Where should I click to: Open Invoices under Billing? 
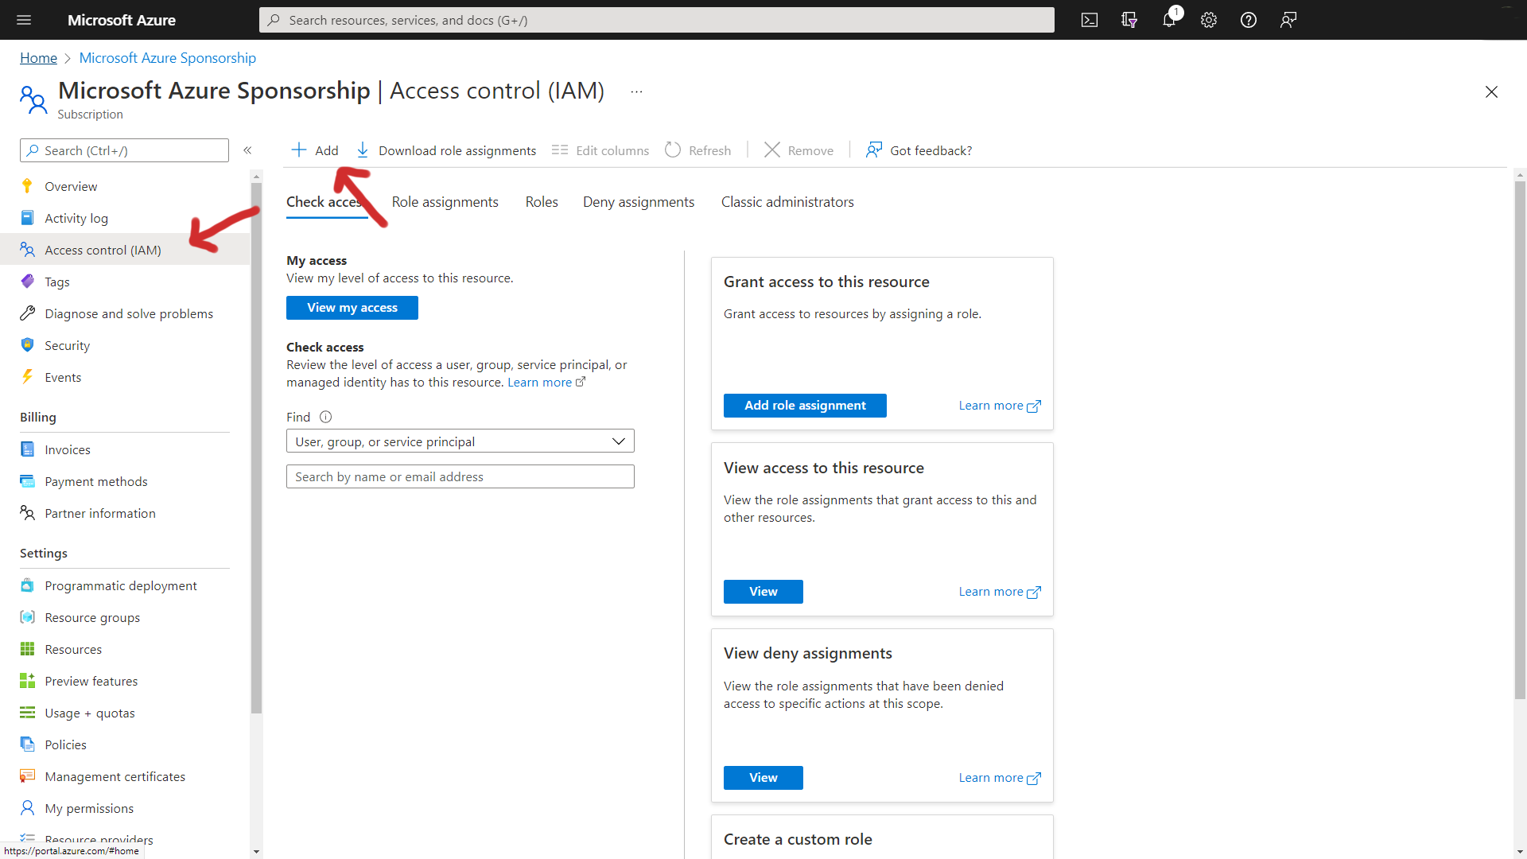[125, 449]
